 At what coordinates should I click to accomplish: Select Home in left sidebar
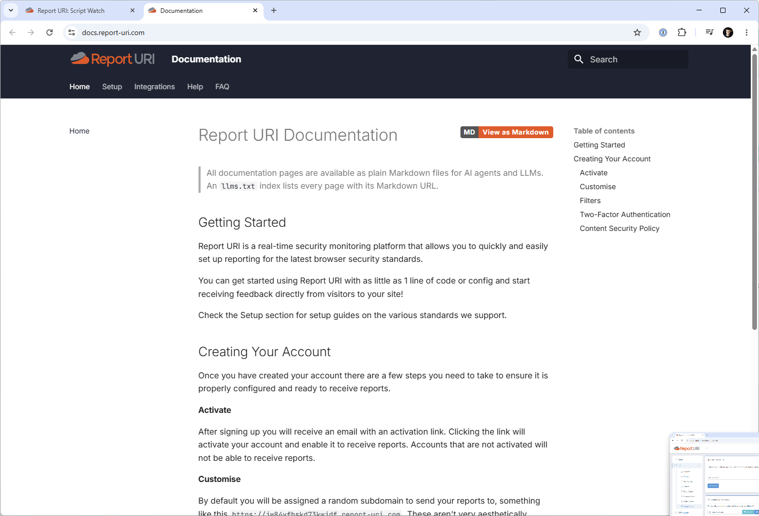click(79, 131)
